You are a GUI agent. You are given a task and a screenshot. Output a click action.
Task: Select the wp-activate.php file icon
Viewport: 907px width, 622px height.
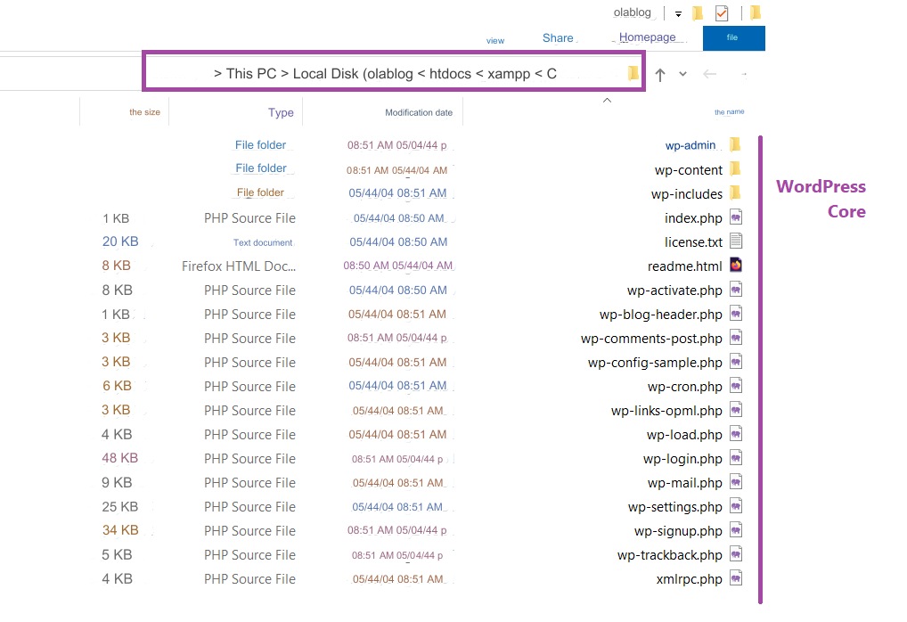coord(736,290)
